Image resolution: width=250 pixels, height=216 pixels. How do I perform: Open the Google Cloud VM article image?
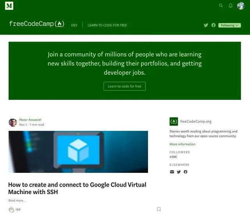[x=78, y=152]
